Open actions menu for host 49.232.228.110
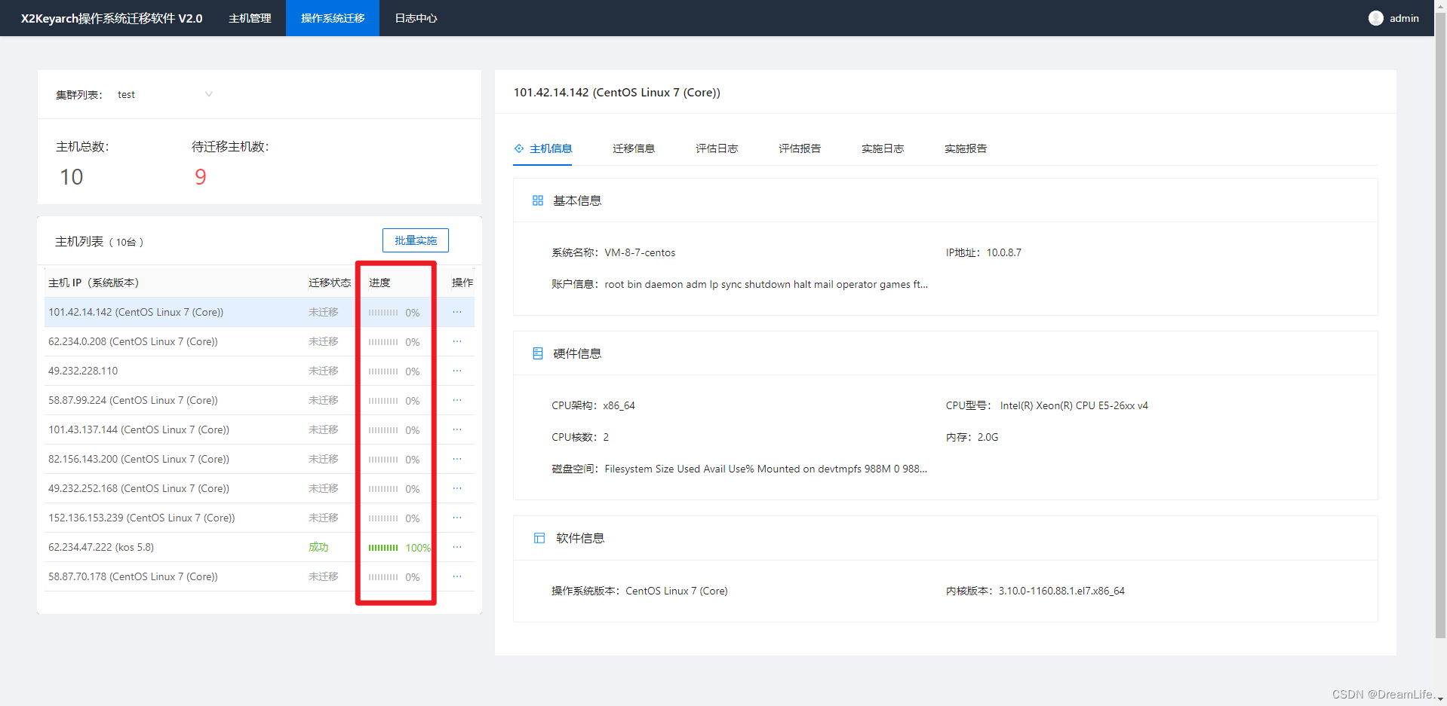 point(457,371)
